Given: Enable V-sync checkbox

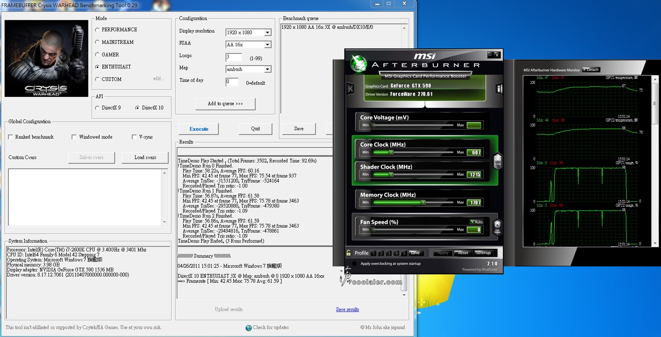Looking at the screenshot, I should pos(134,137).
